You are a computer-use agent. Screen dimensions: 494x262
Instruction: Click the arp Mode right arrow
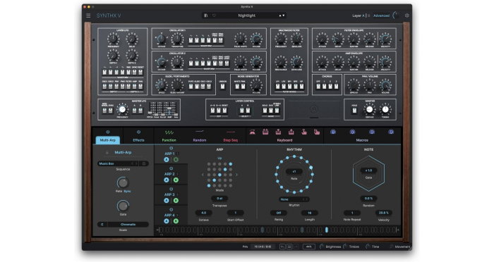[x=236, y=175]
